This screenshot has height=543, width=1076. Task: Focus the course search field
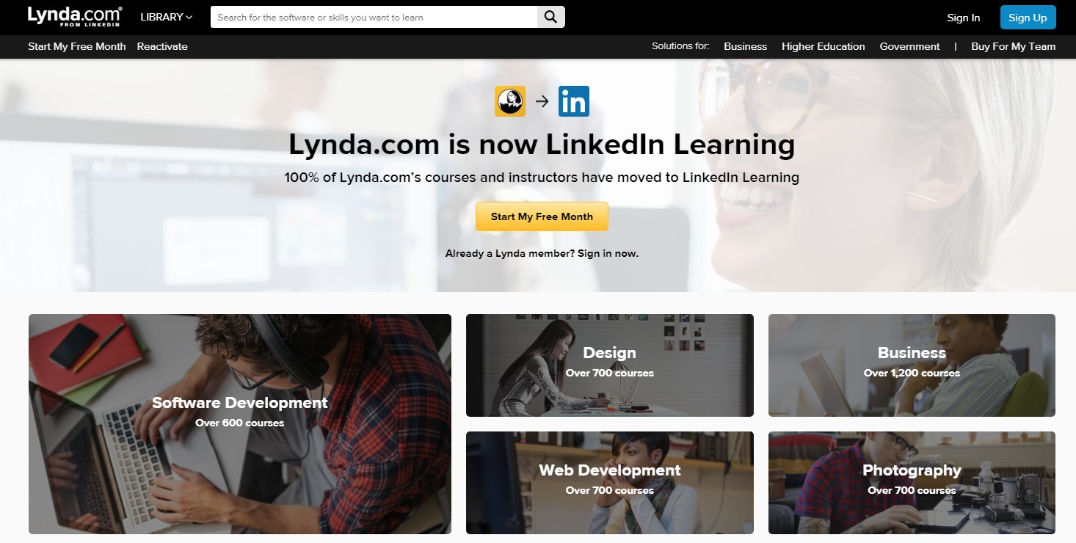coord(374,18)
